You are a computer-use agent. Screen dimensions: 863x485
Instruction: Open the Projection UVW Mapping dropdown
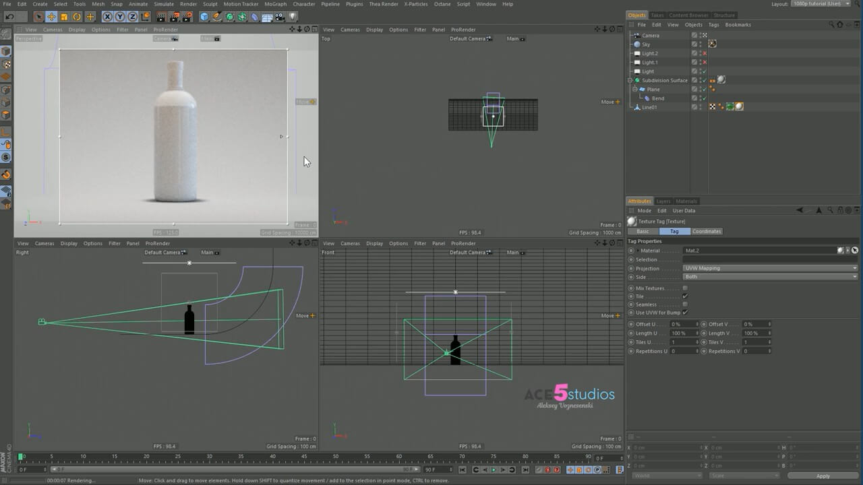pos(769,268)
